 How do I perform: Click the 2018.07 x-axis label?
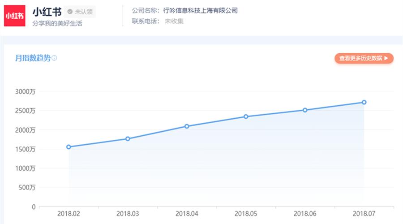click(364, 214)
